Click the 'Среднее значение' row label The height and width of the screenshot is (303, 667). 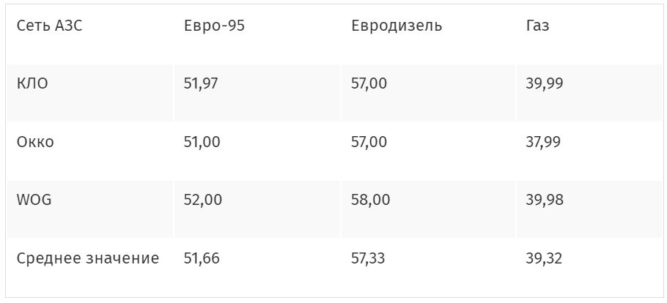tap(88, 258)
